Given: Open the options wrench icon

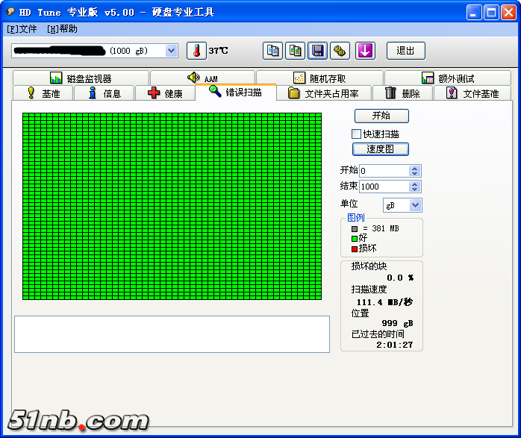Looking at the screenshot, I should click(x=340, y=51).
